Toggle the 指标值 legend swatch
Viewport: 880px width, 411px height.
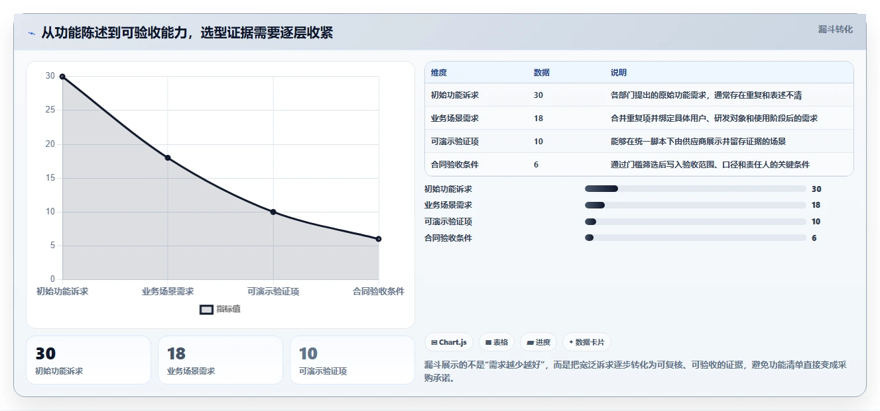206,309
